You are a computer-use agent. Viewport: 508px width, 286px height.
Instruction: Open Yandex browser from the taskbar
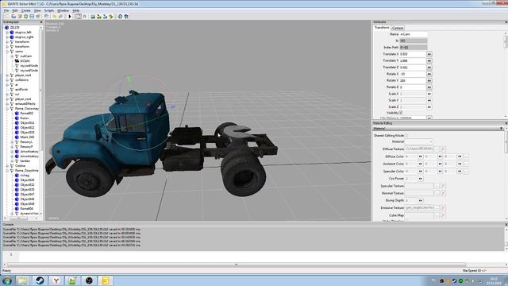click(56, 280)
